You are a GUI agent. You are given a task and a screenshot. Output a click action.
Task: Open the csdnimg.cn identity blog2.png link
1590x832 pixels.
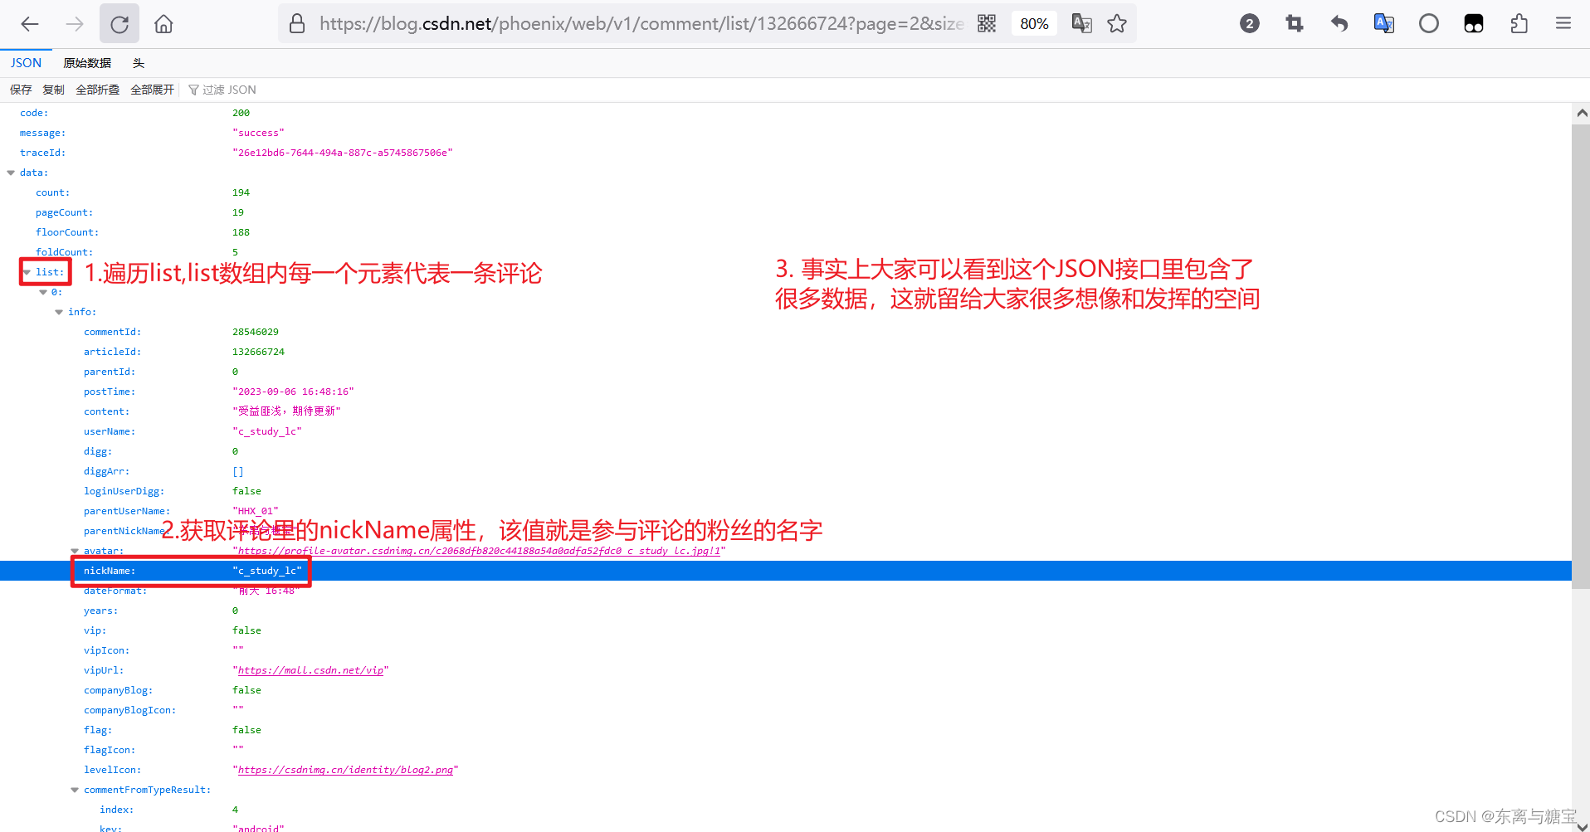[345, 770]
